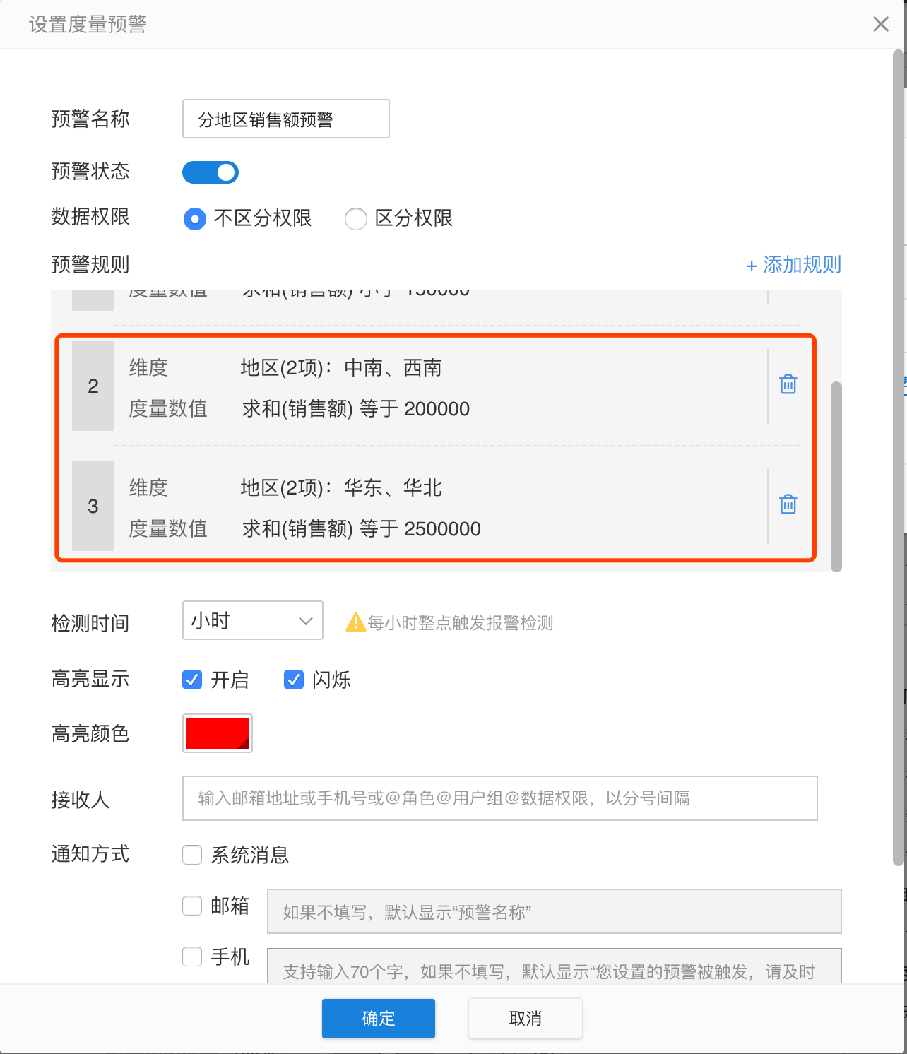Open the 检测时间 小时 dropdown
The width and height of the screenshot is (907, 1054).
click(253, 620)
